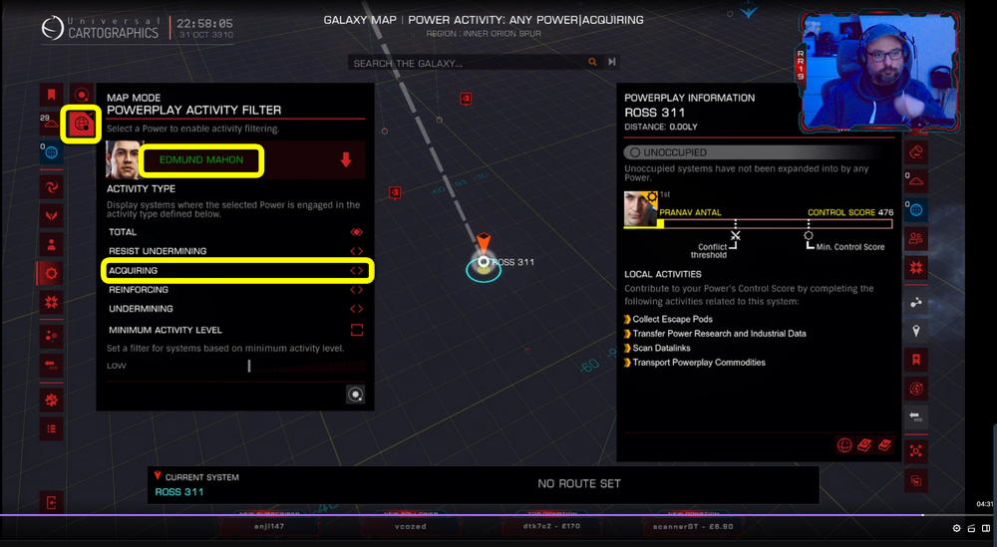This screenshot has width=997, height=547.
Task: Open the left sidebar double-arrow trade icon
Action: tap(52, 365)
